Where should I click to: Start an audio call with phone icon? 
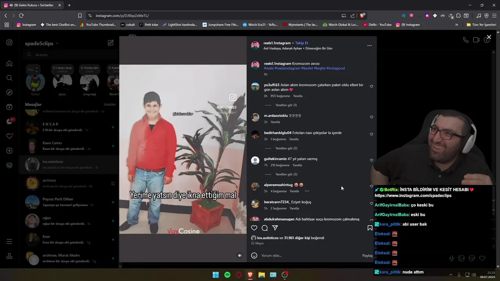point(466,40)
